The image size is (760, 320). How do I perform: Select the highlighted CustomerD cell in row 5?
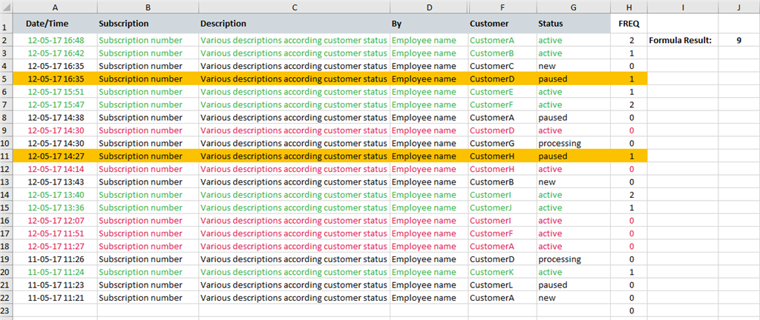[502, 79]
